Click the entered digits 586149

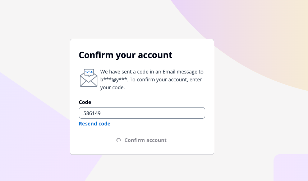pos(92,113)
